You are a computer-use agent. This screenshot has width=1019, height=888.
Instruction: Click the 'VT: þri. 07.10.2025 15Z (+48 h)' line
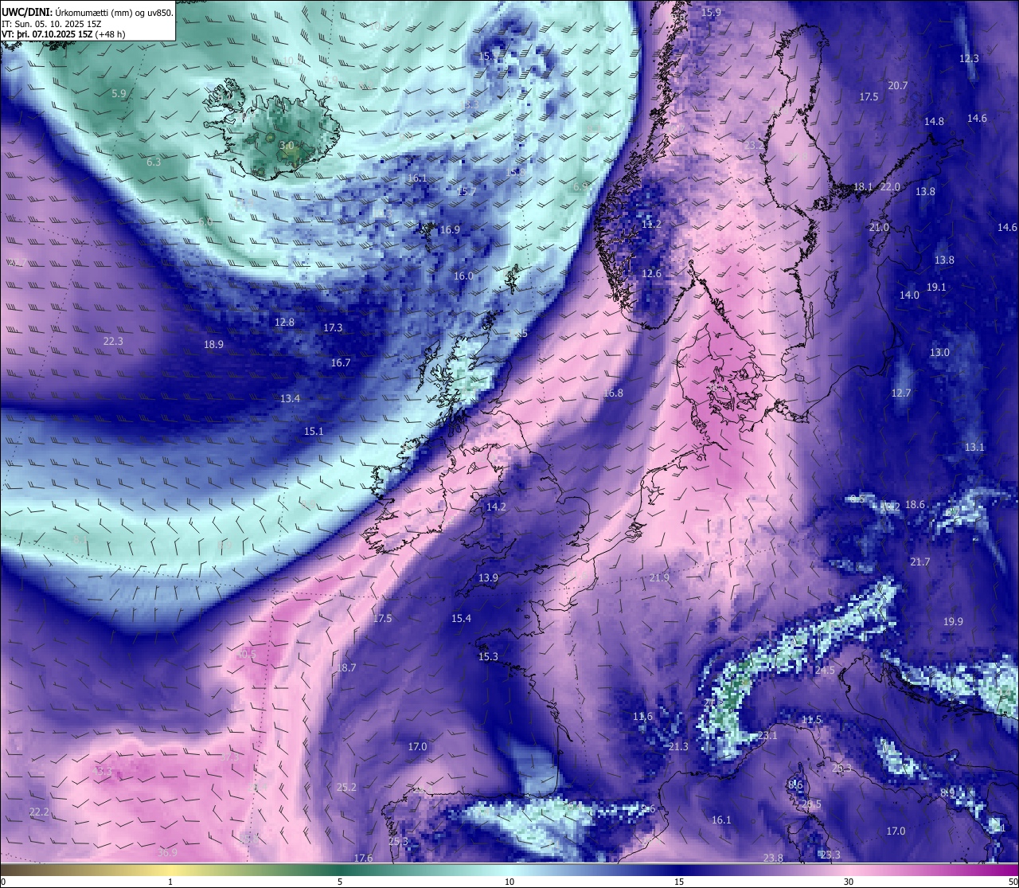pyautogui.click(x=64, y=34)
